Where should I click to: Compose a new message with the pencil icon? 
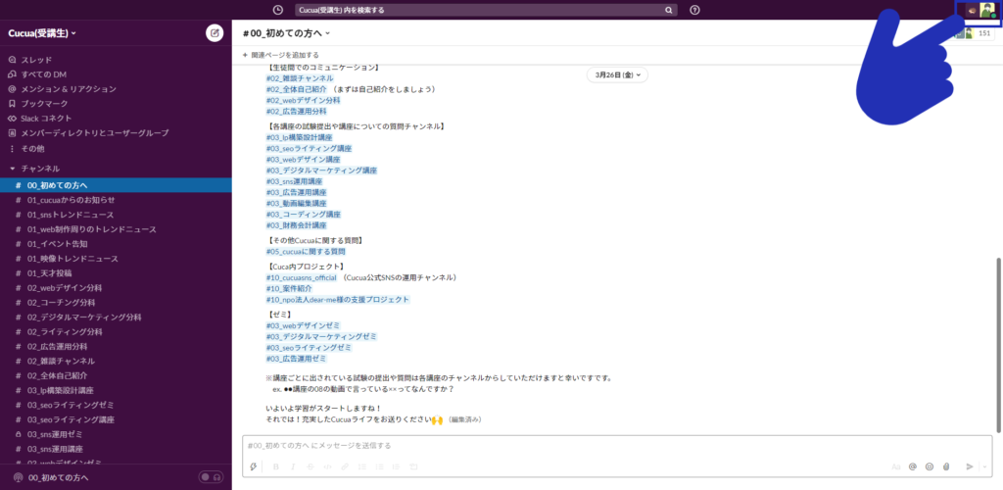pyautogui.click(x=215, y=32)
